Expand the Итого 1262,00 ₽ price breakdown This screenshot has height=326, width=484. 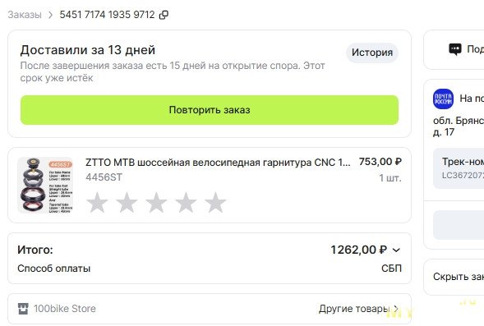coord(396,250)
